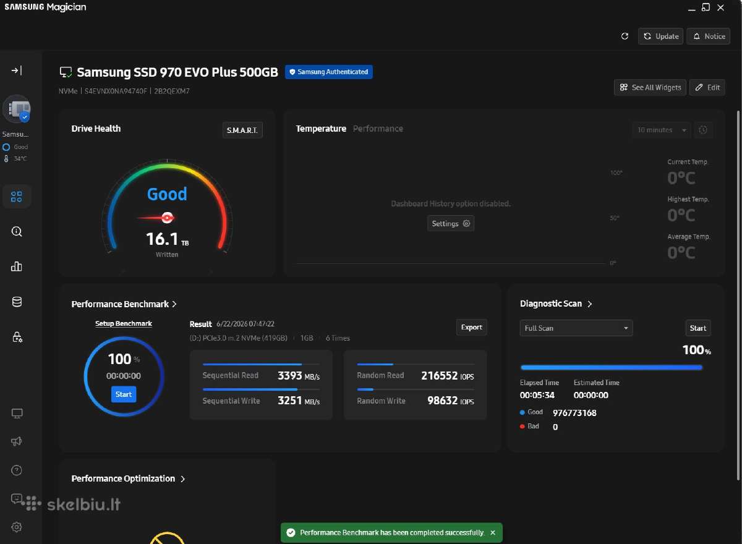Click See All Widgets
The image size is (742, 544).
click(650, 87)
